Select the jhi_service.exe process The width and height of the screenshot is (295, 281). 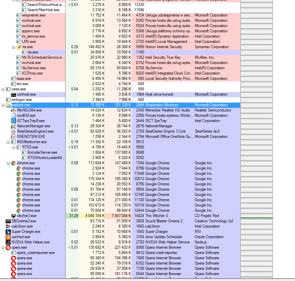click(120, 36)
